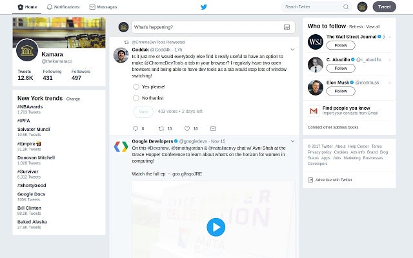Click the Tweets count 12.6K

(25, 78)
